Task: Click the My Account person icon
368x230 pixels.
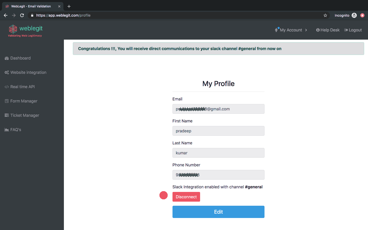Action: point(277,30)
